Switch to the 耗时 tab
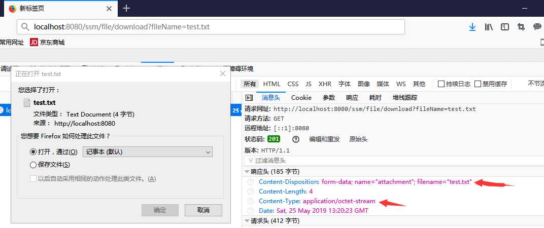 [x=376, y=98]
